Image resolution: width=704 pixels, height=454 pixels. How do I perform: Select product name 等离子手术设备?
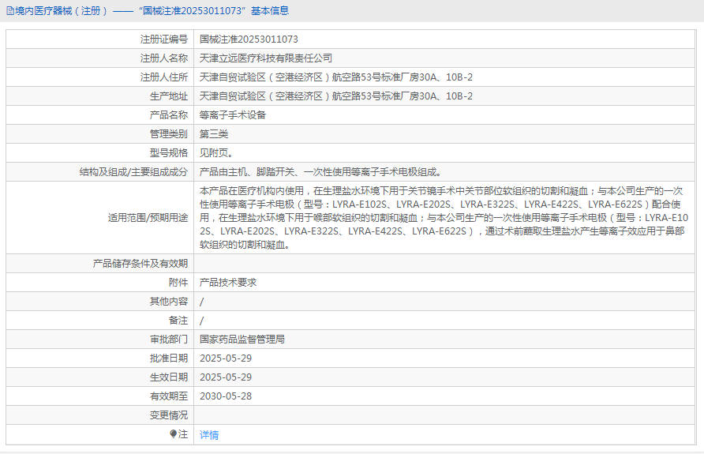(x=233, y=115)
